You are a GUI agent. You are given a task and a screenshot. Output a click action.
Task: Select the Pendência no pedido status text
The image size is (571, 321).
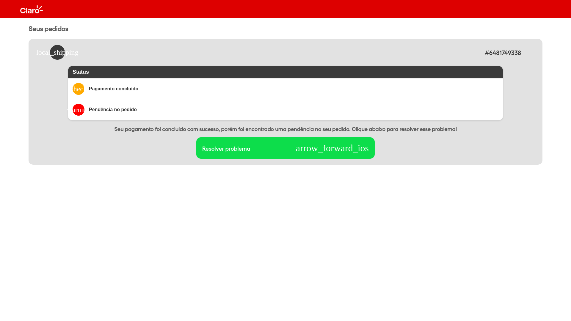tap(113, 110)
